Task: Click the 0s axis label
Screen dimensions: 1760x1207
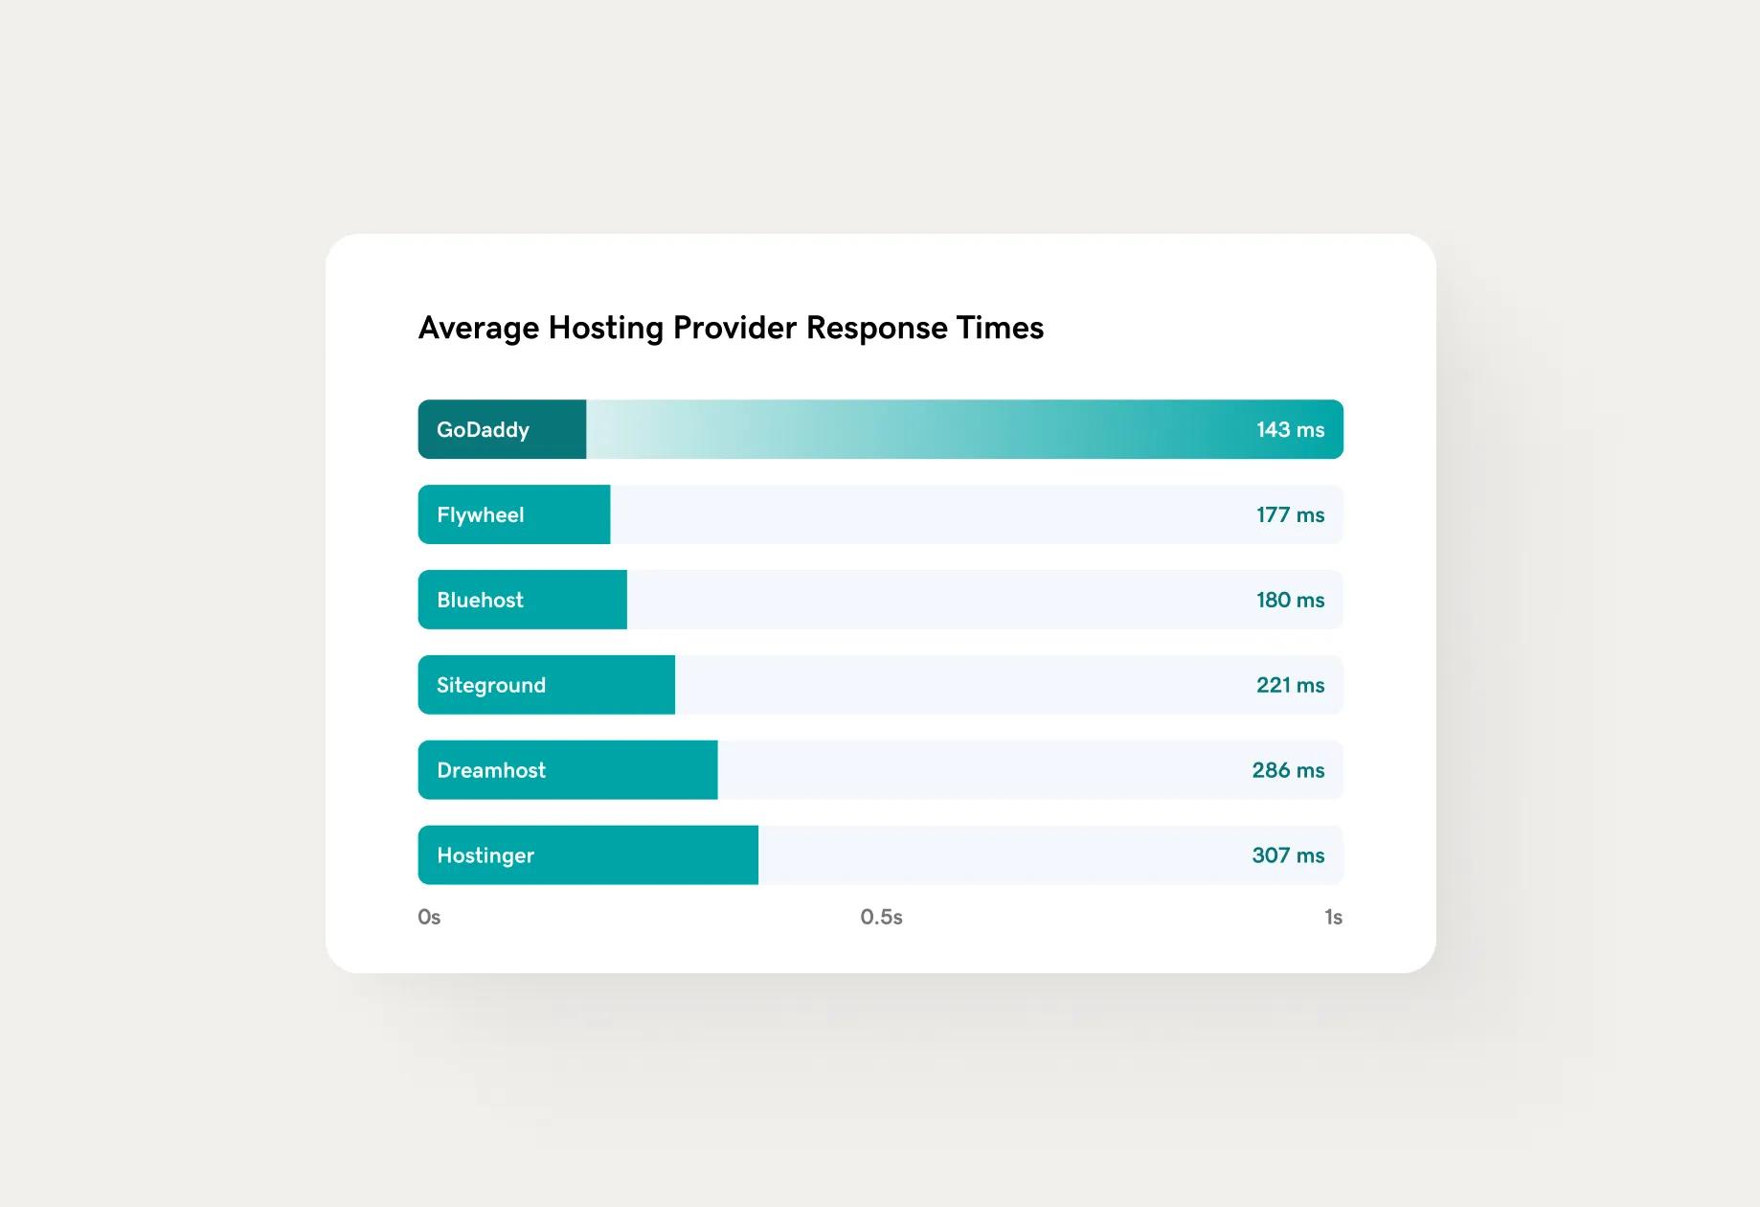Action: pyautogui.click(x=429, y=918)
